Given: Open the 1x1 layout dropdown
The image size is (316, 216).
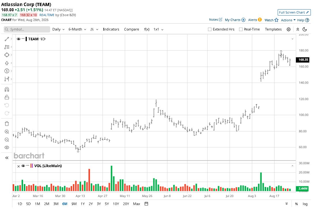Looking at the screenshot, I should [158, 29].
